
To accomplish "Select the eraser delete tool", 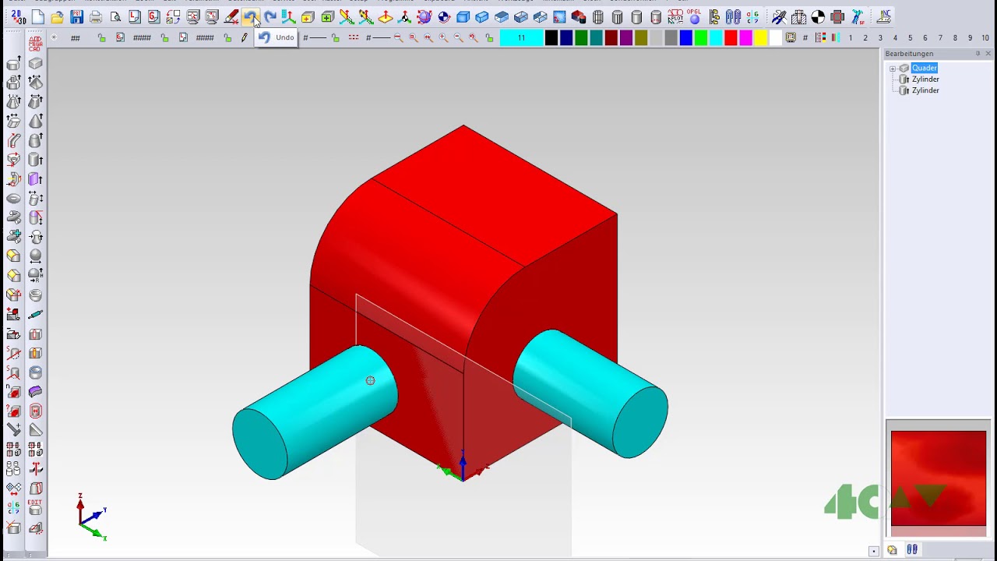I will click(x=231, y=17).
